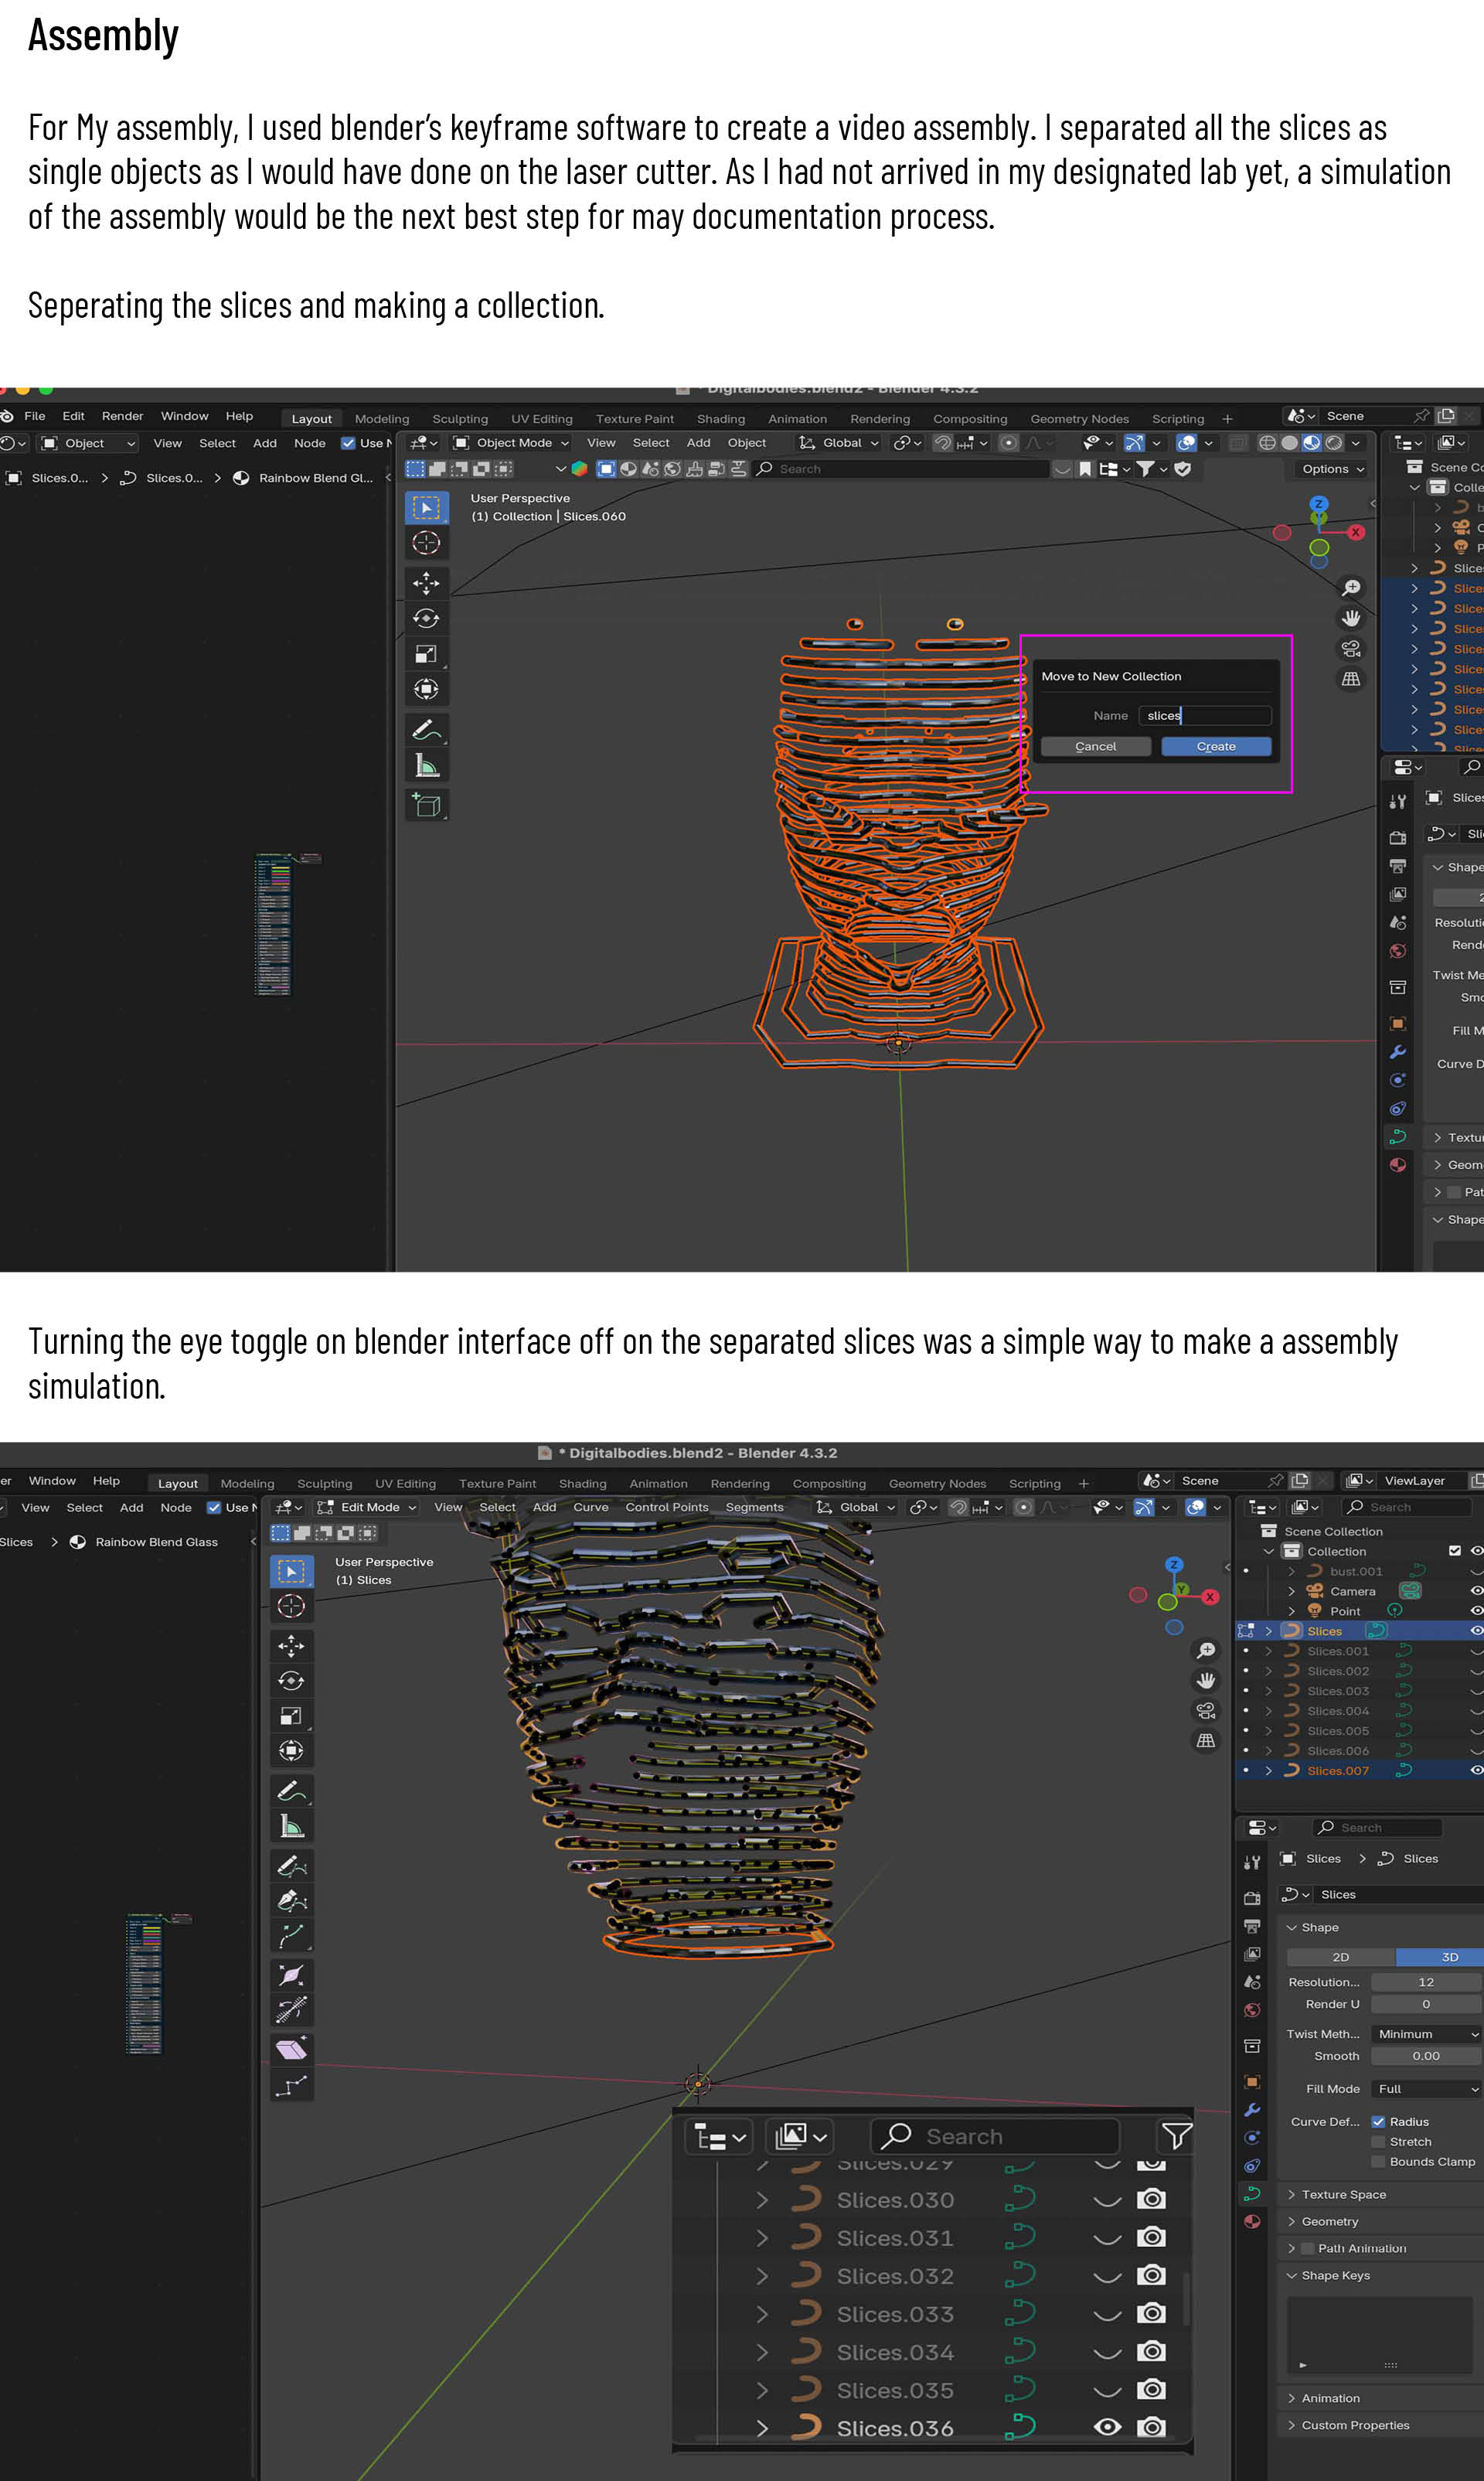Click the Create button in collection dialog
Image resolution: width=1484 pixels, height=2481 pixels.
coord(1215,746)
